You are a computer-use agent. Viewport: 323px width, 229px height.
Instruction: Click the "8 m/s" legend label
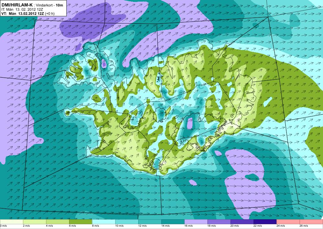tap(96, 226)
